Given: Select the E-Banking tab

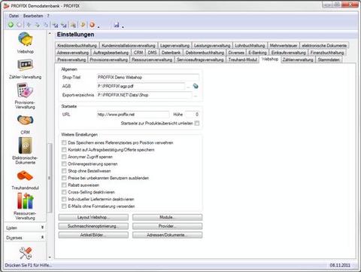Looking at the screenshot, I should point(257,53).
